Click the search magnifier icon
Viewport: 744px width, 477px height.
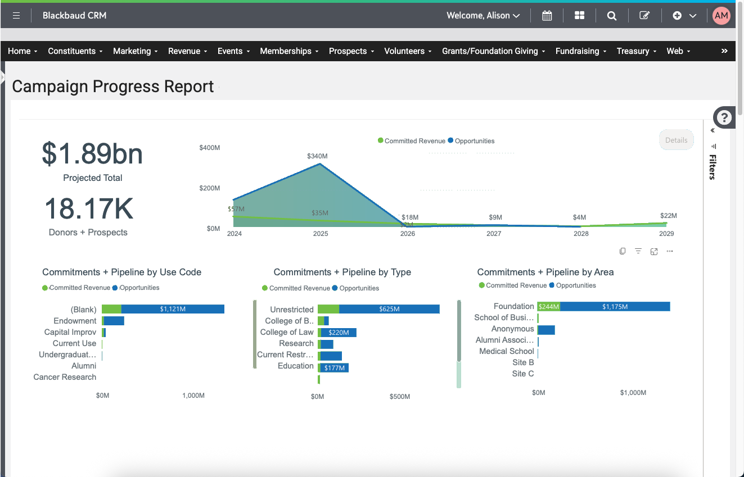[611, 15]
